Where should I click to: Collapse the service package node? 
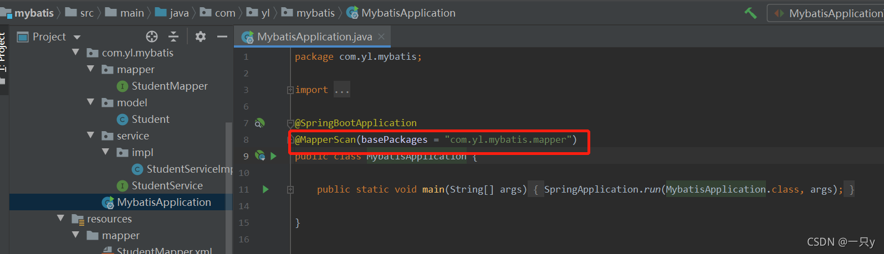91,136
